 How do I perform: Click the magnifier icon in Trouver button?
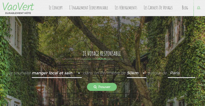(x=95, y=87)
